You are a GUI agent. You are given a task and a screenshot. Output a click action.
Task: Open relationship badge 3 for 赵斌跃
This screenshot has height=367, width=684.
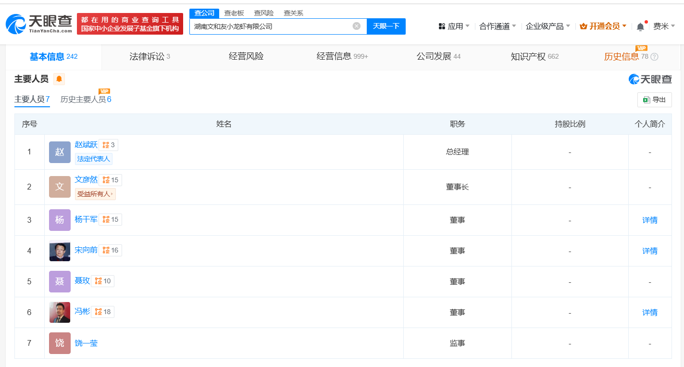pyautogui.click(x=109, y=145)
